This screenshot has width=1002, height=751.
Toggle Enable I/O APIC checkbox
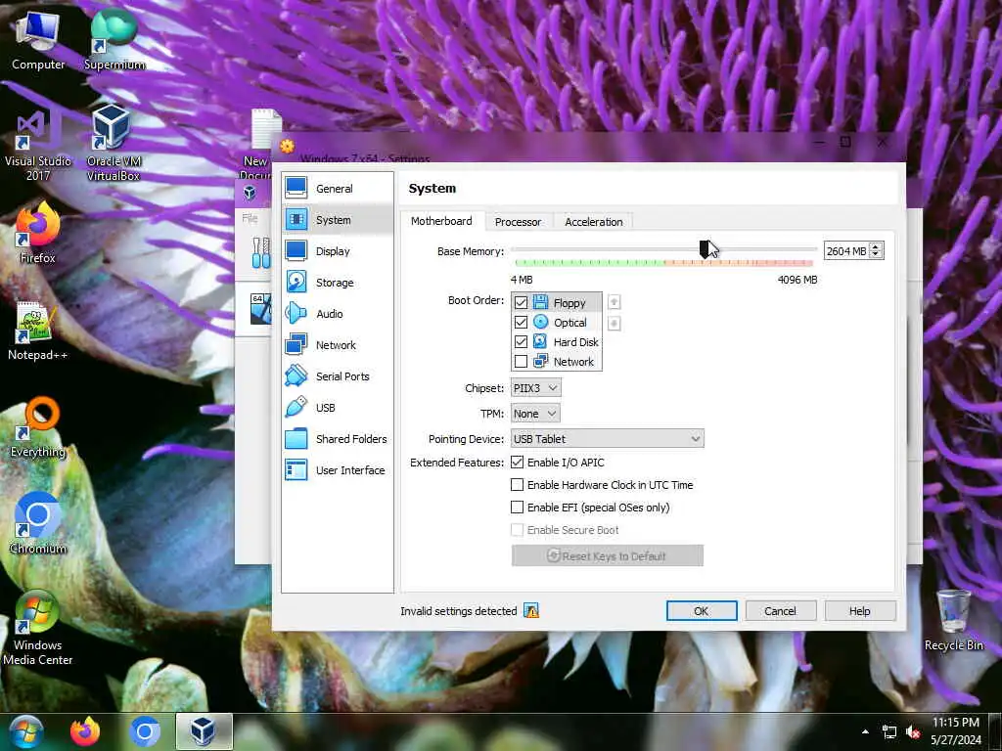(x=517, y=463)
